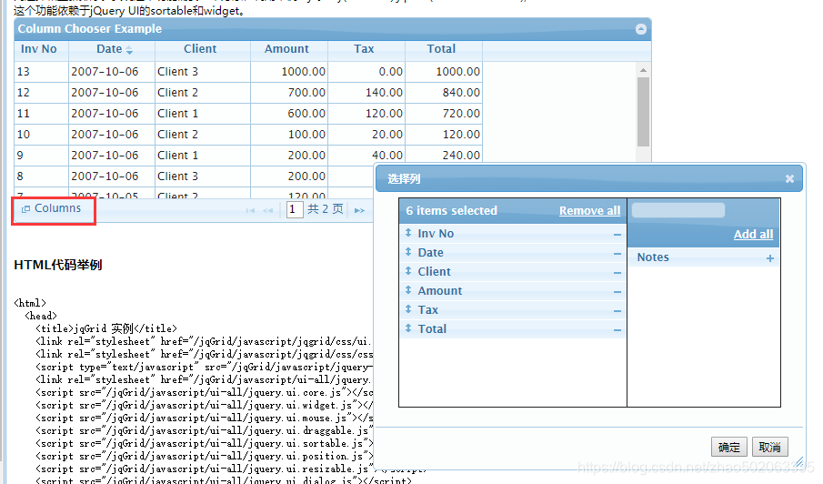Click the Client reorder arrow handle

(x=408, y=271)
